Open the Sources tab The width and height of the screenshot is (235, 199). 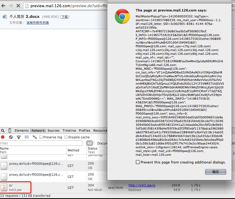coord(53,130)
